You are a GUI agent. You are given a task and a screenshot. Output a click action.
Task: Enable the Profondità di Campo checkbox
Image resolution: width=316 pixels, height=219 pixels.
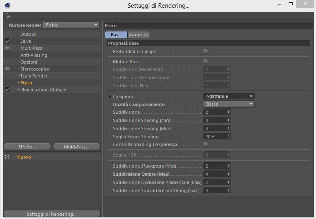(x=206, y=51)
